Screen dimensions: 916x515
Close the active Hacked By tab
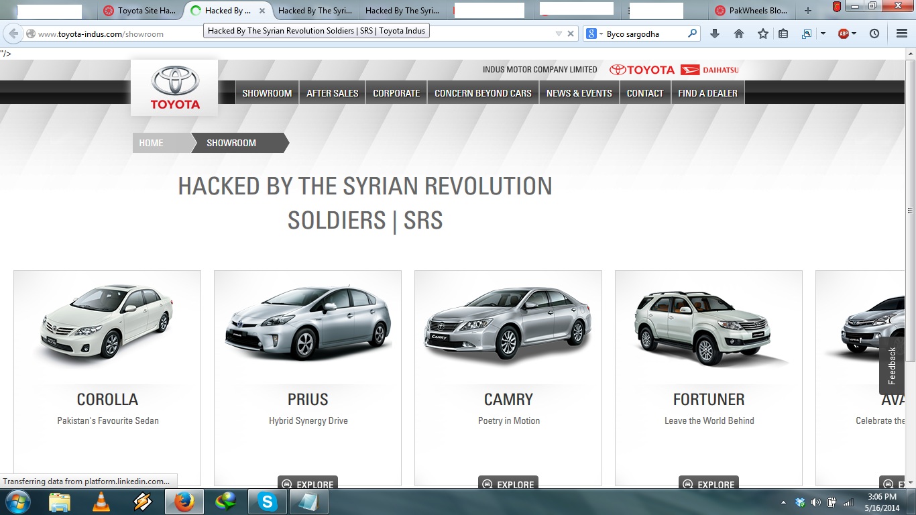pyautogui.click(x=262, y=11)
